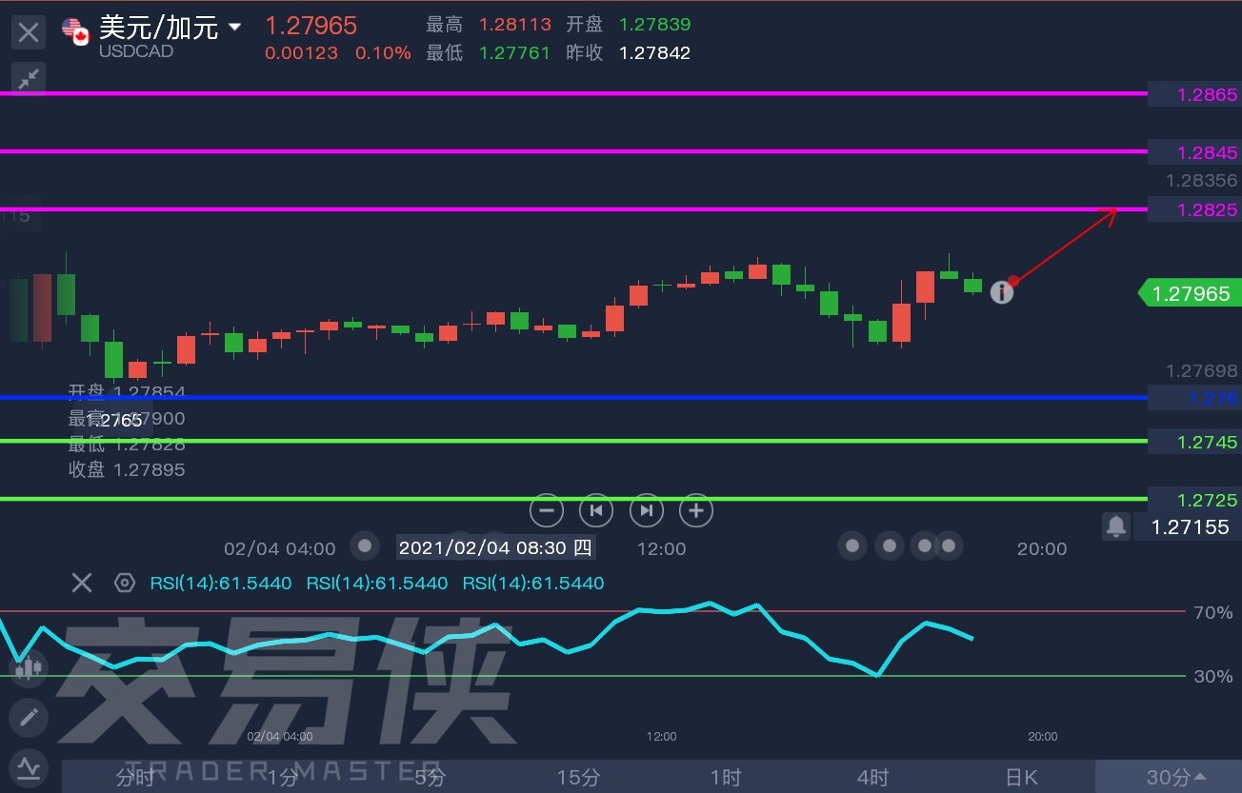Click the crosshair date label 2021/02/04 08:30
Image resolution: width=1242 pixels, height=793 pixels.
click(494, 547)
